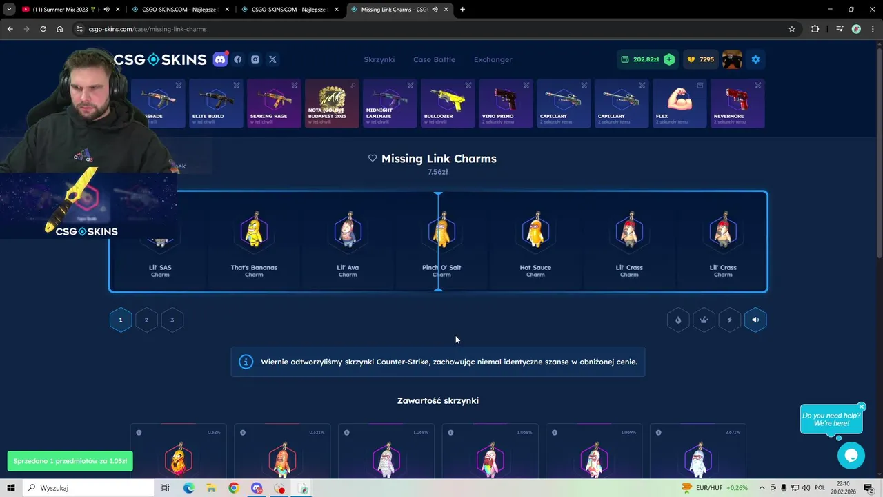Click the 7.56zł case price text
Screen dimensions: 883x497
tap(438, 172)
